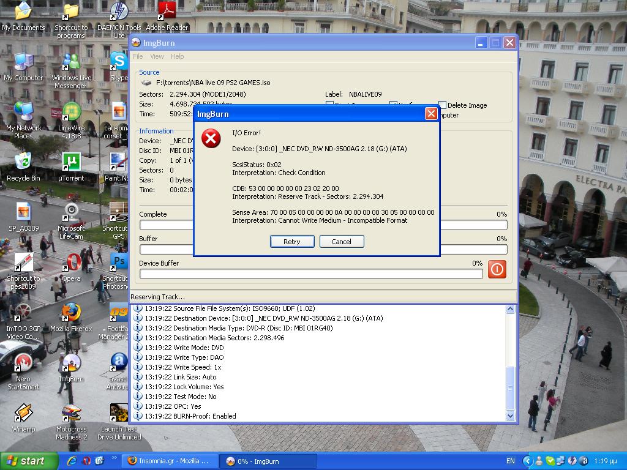Click the 0% - ImgBurn taskbar button
The image size is (627, 470).
pos(268,461)
